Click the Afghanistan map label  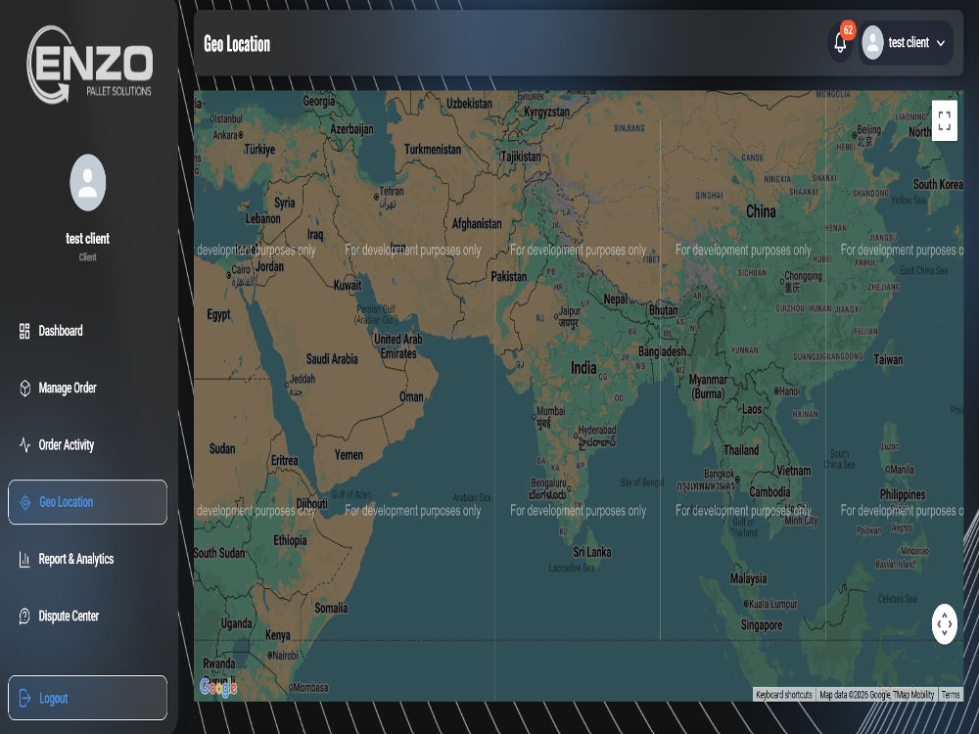pos(477,223)
